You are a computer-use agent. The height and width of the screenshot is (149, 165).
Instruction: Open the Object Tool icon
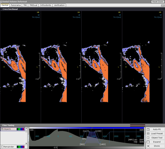click(148, 138)
